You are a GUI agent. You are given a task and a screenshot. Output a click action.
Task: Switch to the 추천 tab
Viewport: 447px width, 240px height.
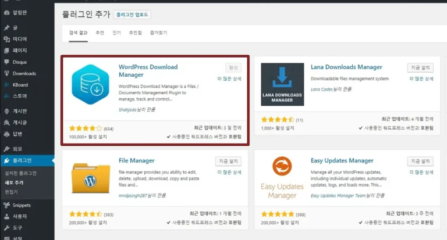[100, 33]
